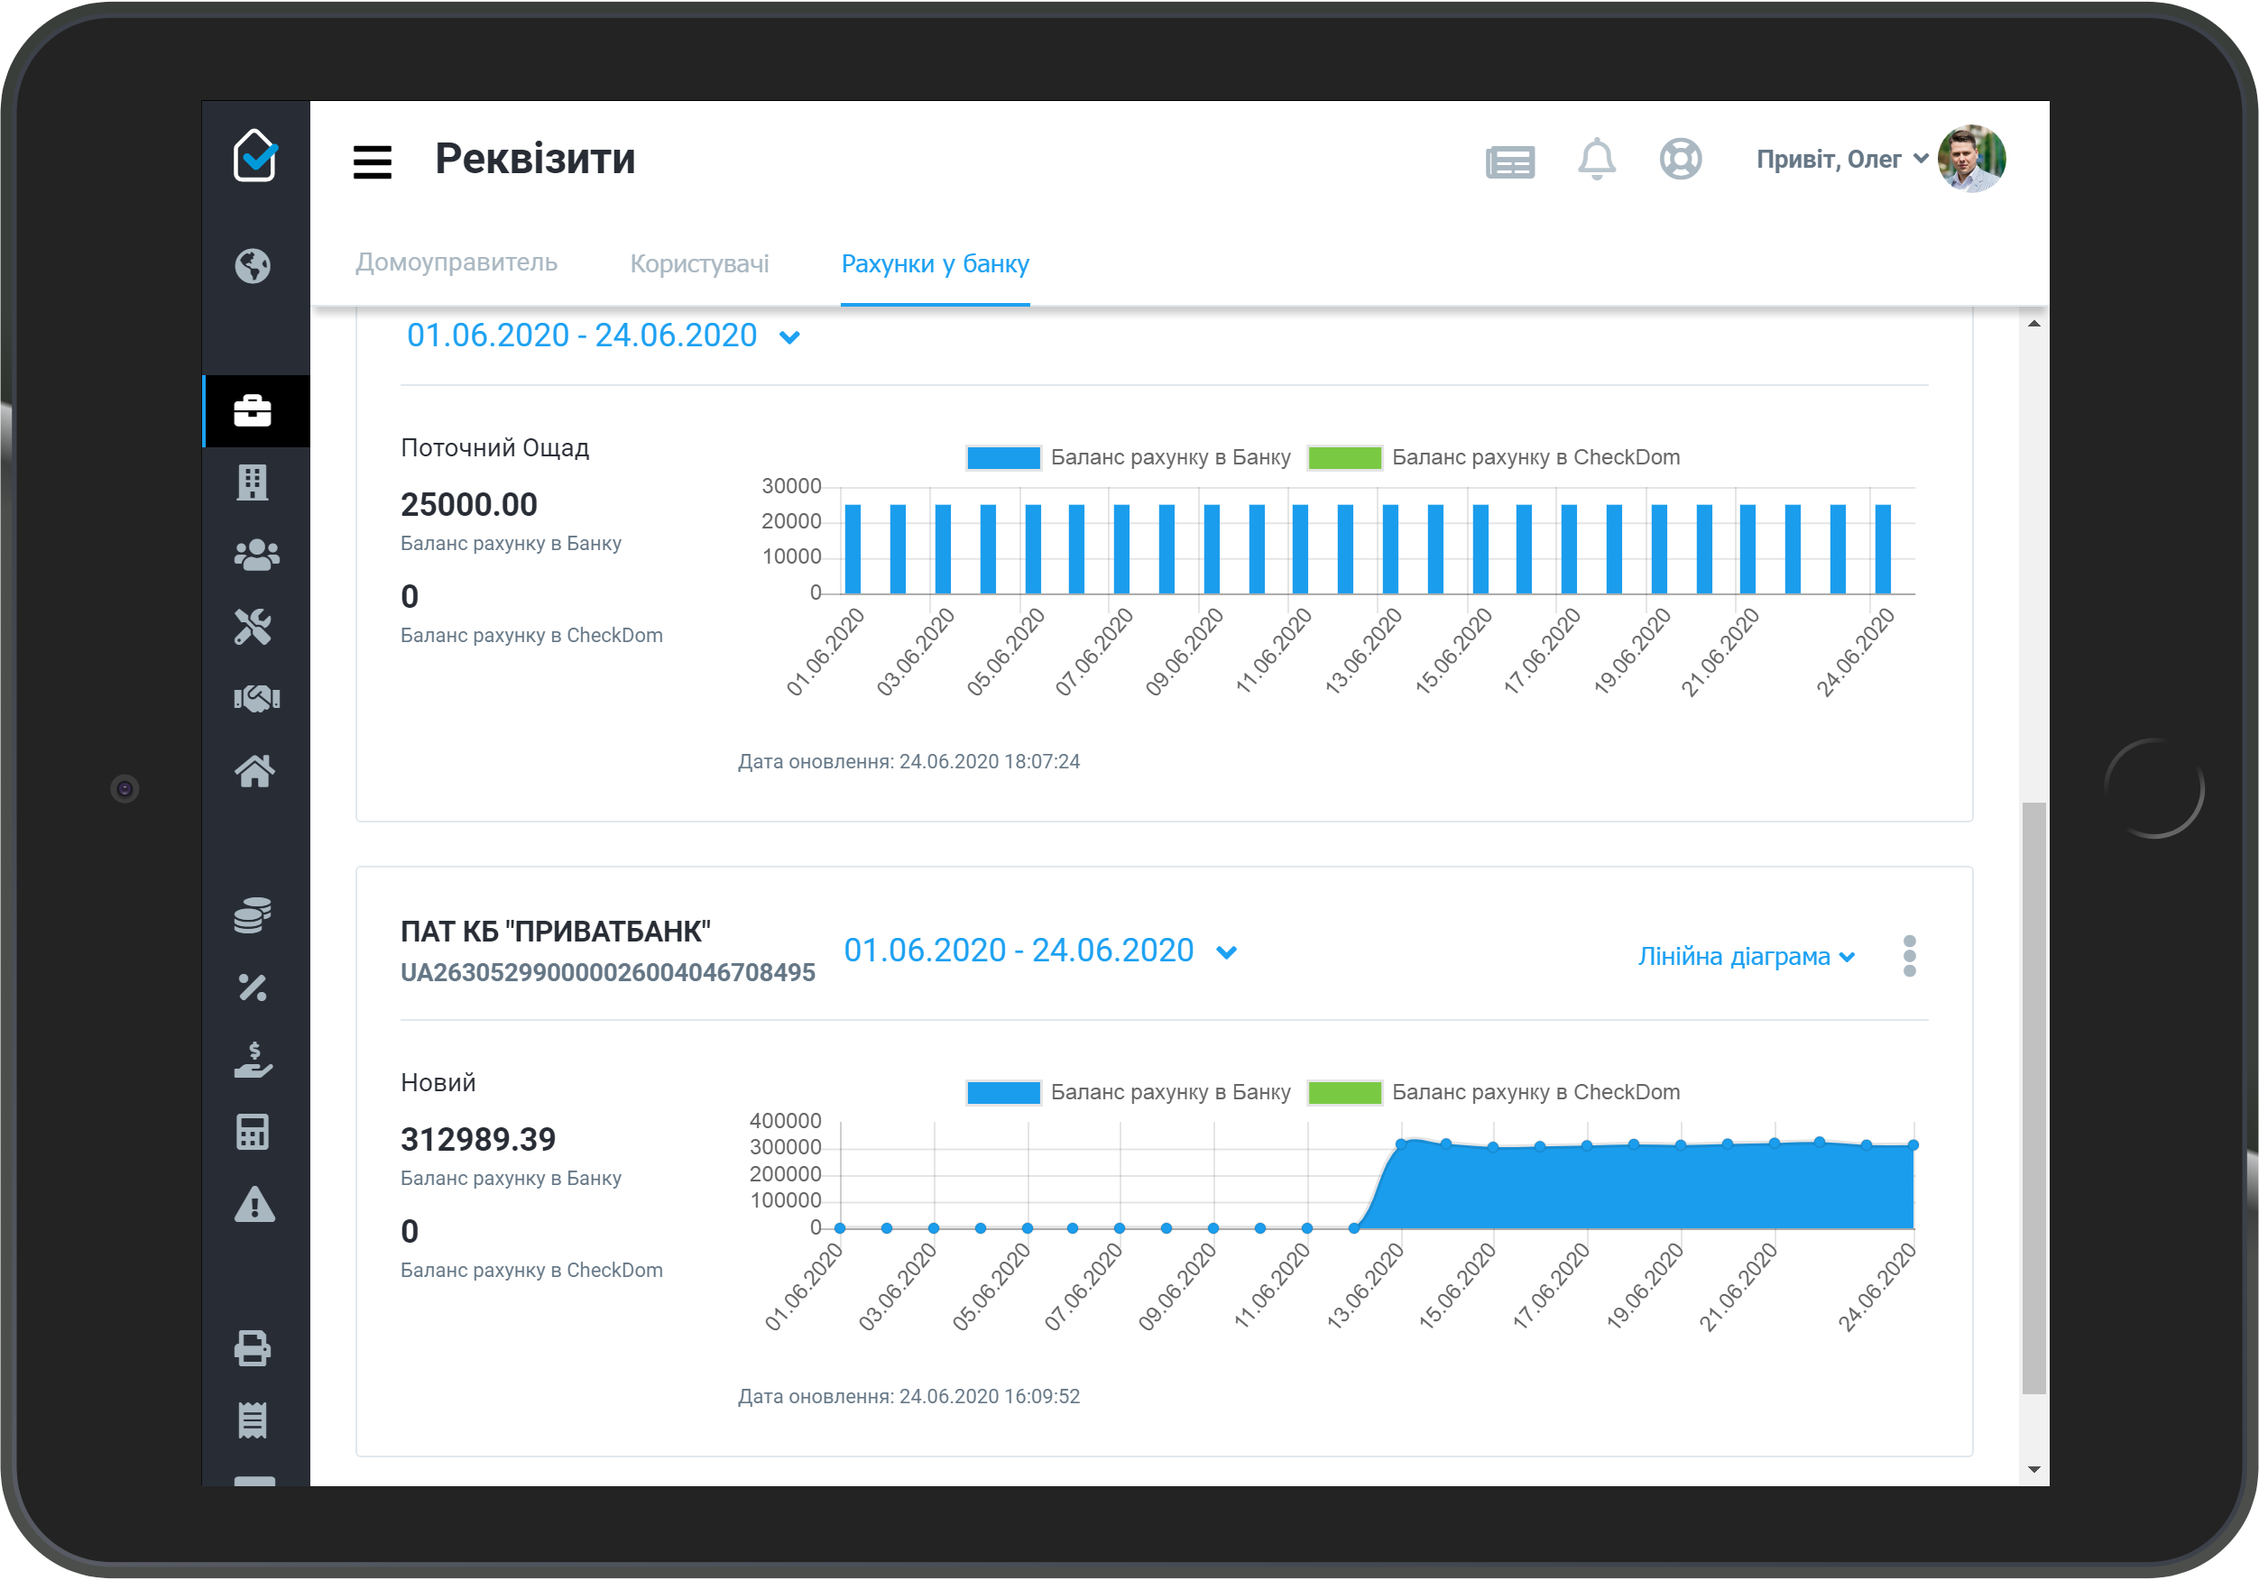
Task: Open the building icon in the sidebar
Action: point(253,482)
